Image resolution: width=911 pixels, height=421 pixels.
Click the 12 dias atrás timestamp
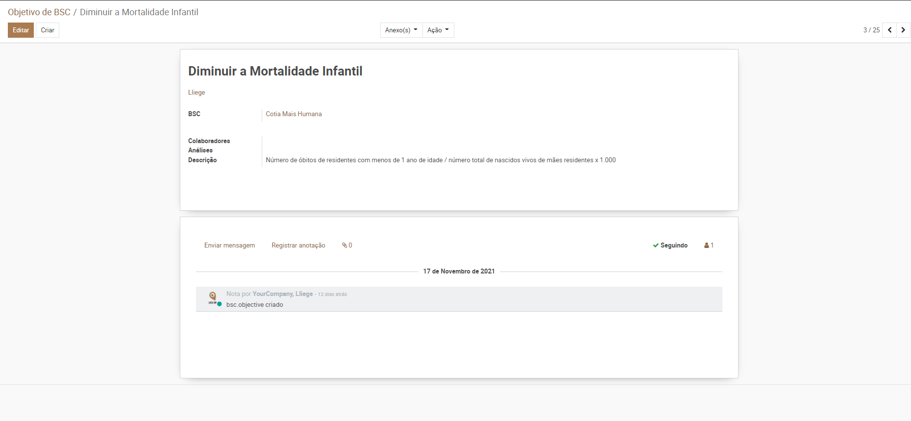pyautogui.click(x=332, y=295)
